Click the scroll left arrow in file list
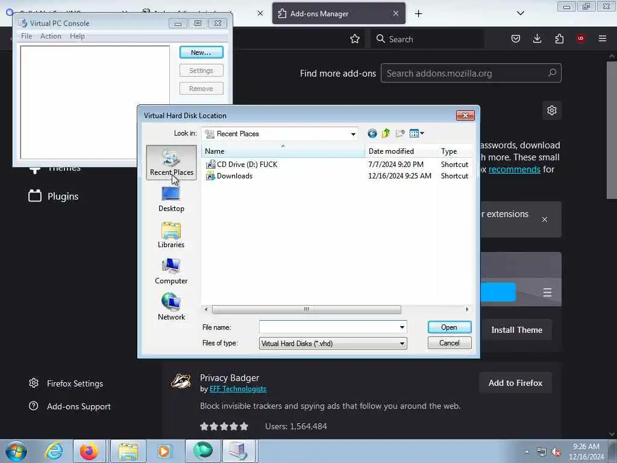 click(x=206, y=309)
